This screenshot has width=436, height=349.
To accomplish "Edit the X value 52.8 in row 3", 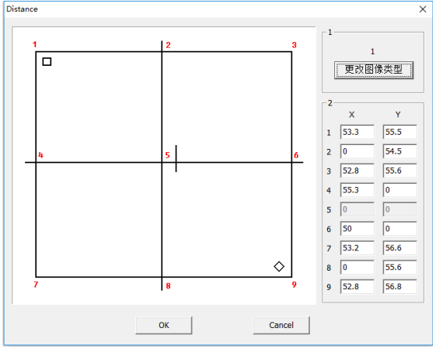I will coord(357,171).
